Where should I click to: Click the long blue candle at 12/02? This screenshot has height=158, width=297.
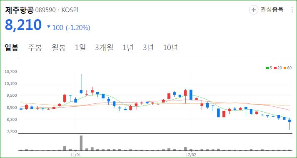click(x=191, y=95)
